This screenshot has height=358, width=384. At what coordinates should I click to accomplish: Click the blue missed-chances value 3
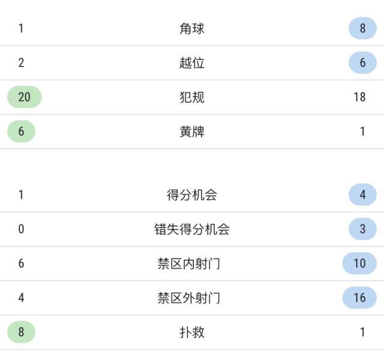point(362,228)
